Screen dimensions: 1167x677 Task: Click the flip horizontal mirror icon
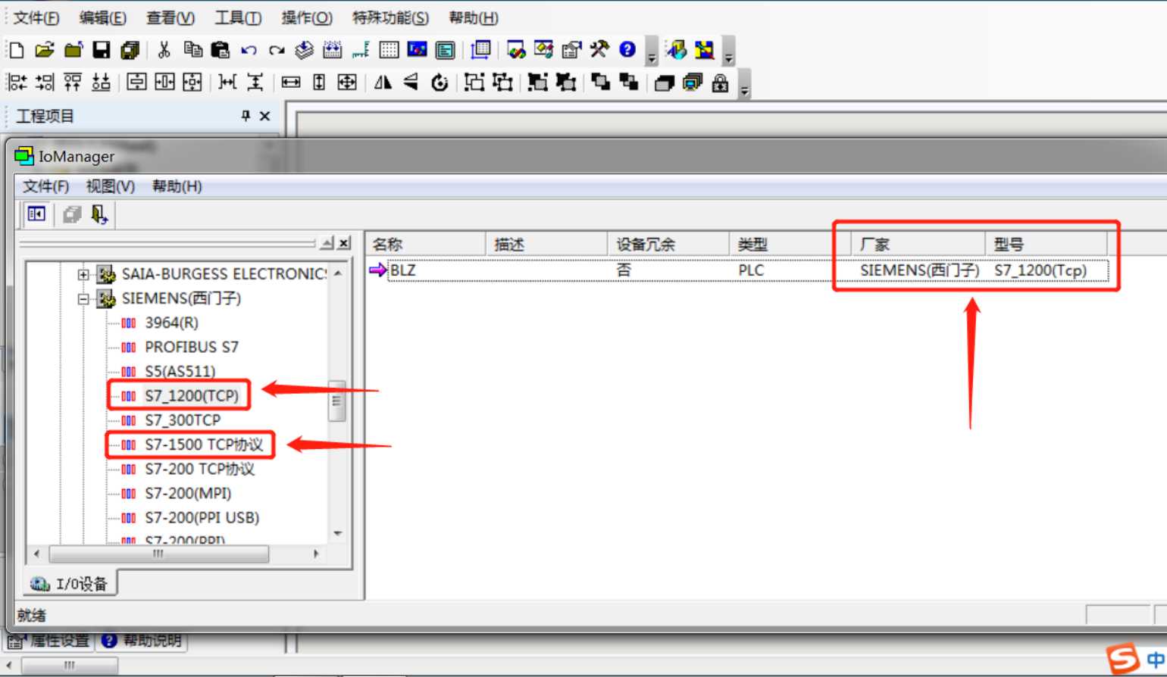(383, 83)
